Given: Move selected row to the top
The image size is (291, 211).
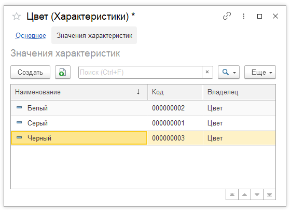Looking at the screenshot, I should coord(232,194).
